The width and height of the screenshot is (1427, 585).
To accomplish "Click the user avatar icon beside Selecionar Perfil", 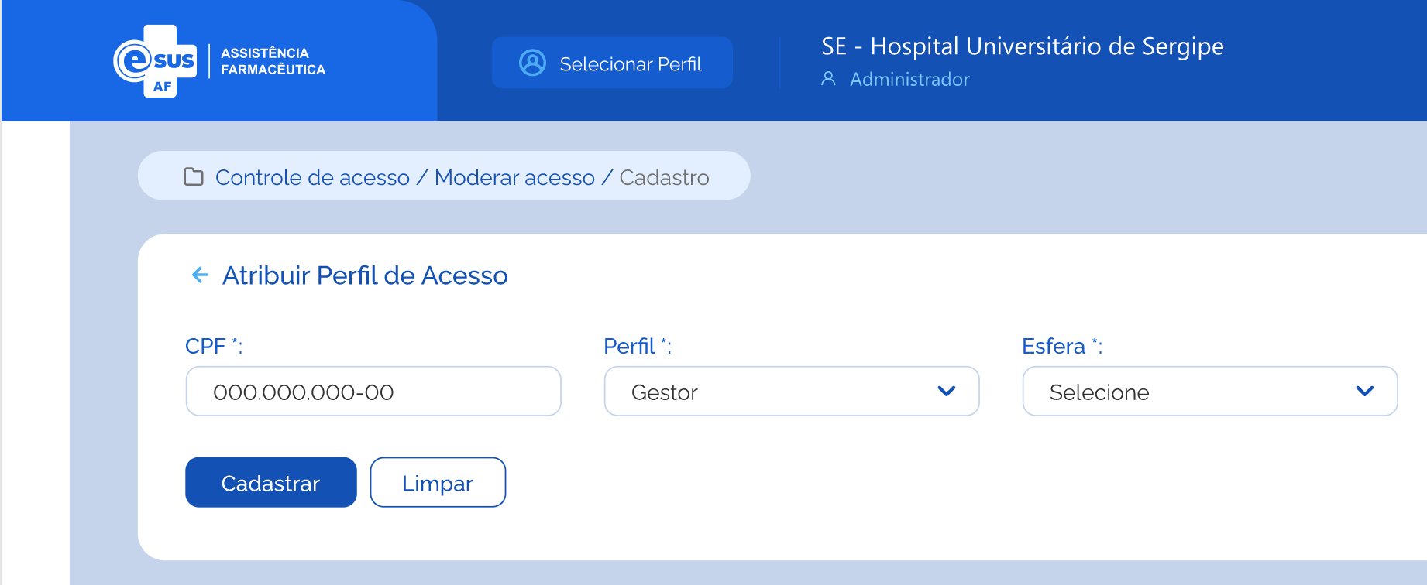I will point(532,63).
